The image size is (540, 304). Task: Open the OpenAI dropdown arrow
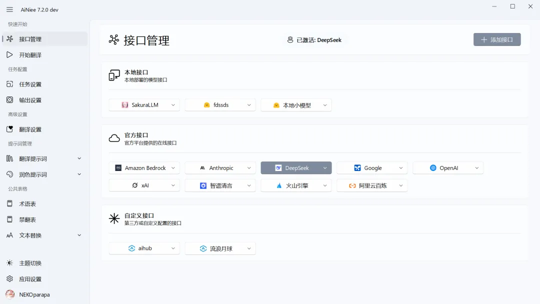pos(476,168)
